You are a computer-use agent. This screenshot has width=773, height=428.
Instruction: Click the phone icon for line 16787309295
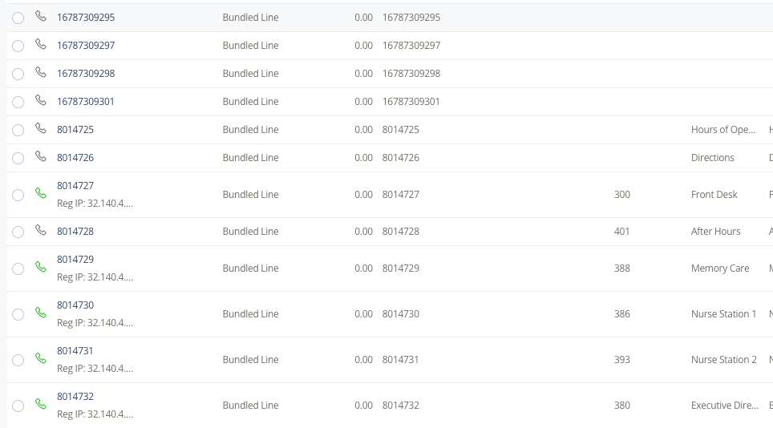point(41,16)
